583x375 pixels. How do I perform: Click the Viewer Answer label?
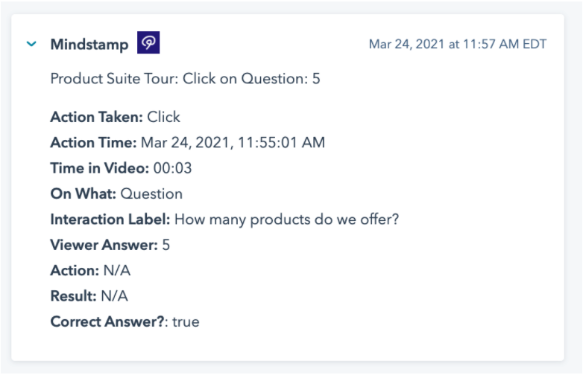click(x=104, y=245)
